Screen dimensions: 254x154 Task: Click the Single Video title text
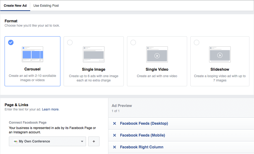(x=157, y=69)
